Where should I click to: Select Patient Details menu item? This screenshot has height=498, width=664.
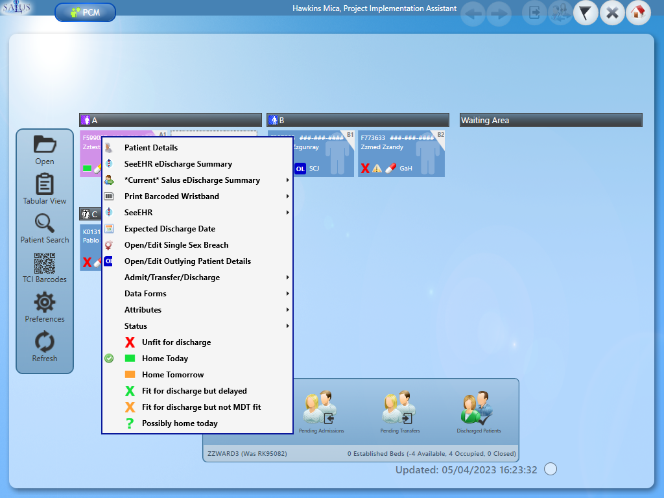pos(197,148)
